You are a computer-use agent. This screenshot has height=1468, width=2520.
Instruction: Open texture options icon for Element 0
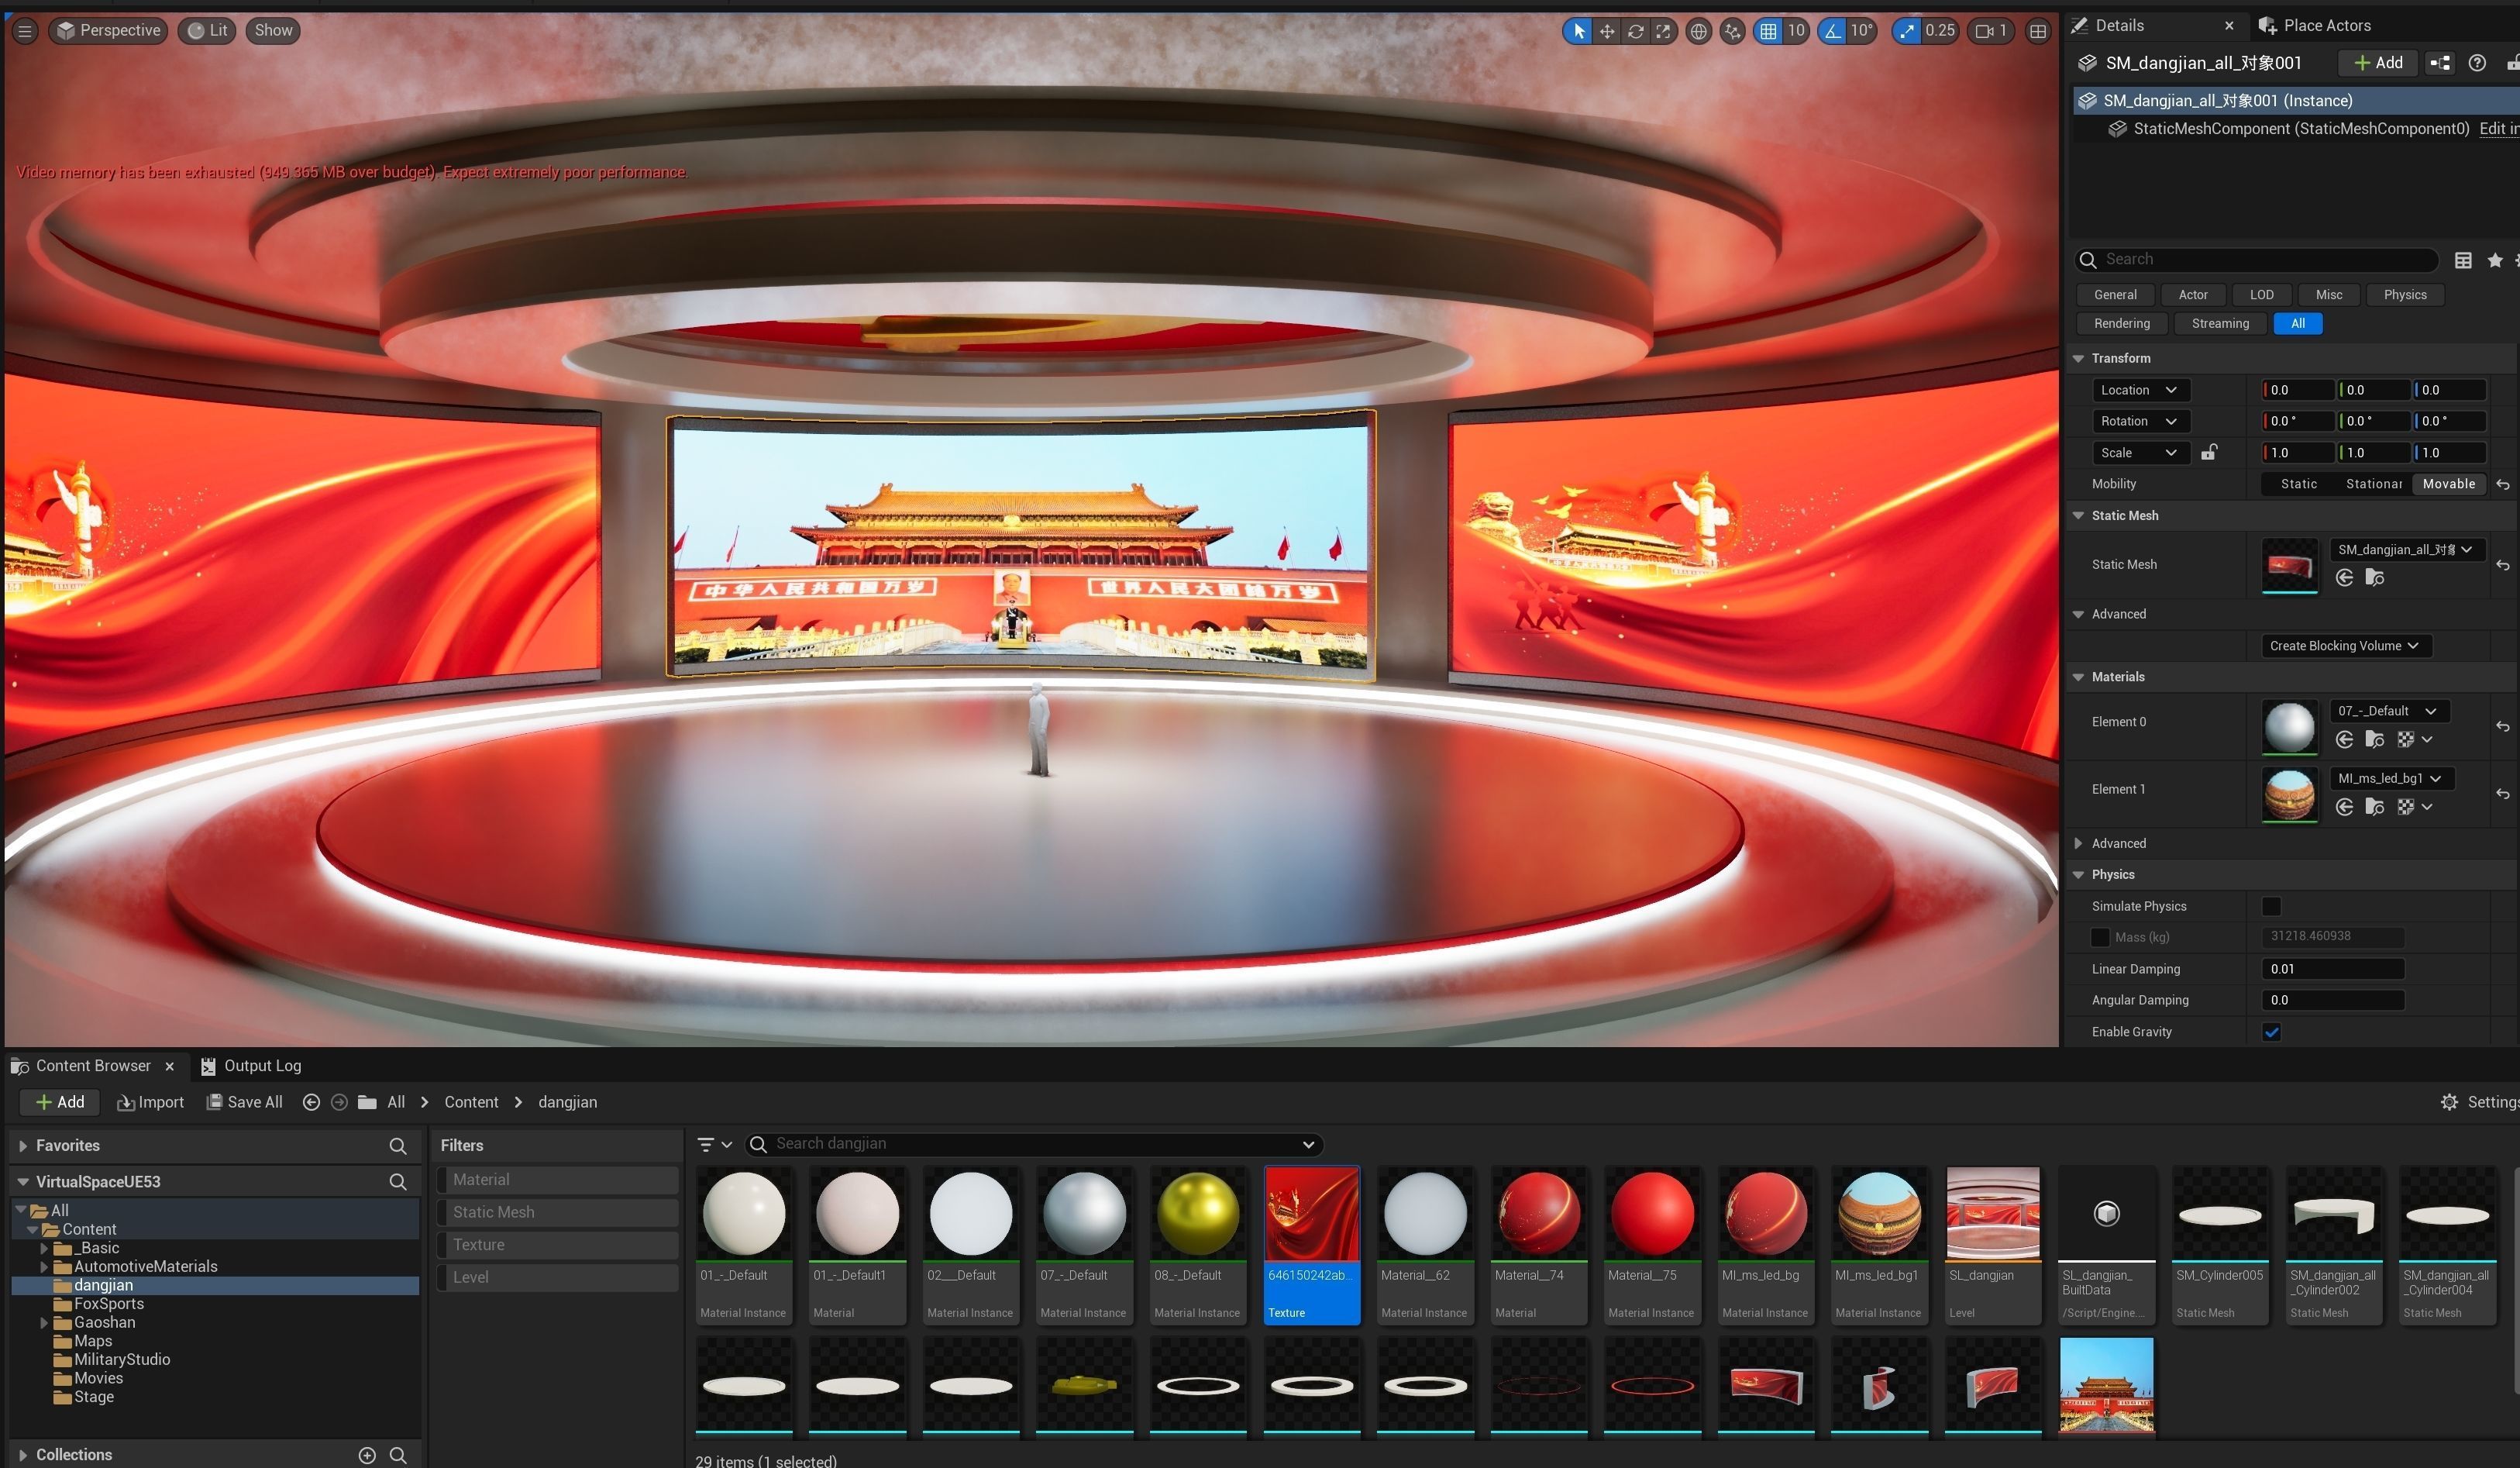2414,739
